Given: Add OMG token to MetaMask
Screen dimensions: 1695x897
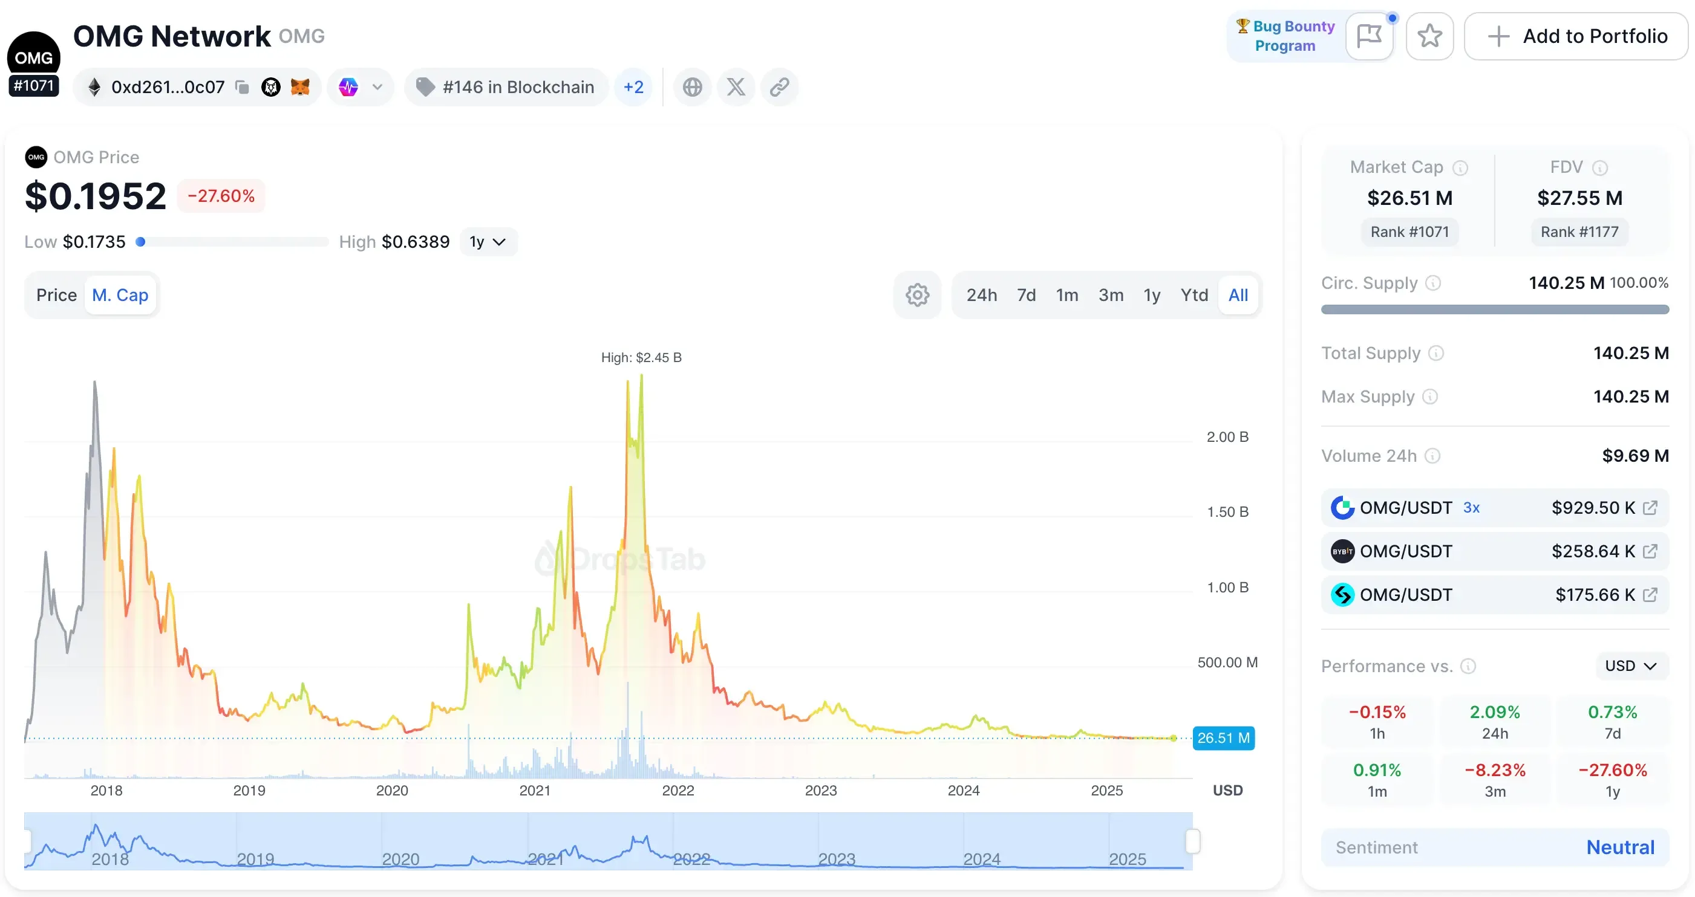Looking at the screenshot, I should tap(300, 87).
